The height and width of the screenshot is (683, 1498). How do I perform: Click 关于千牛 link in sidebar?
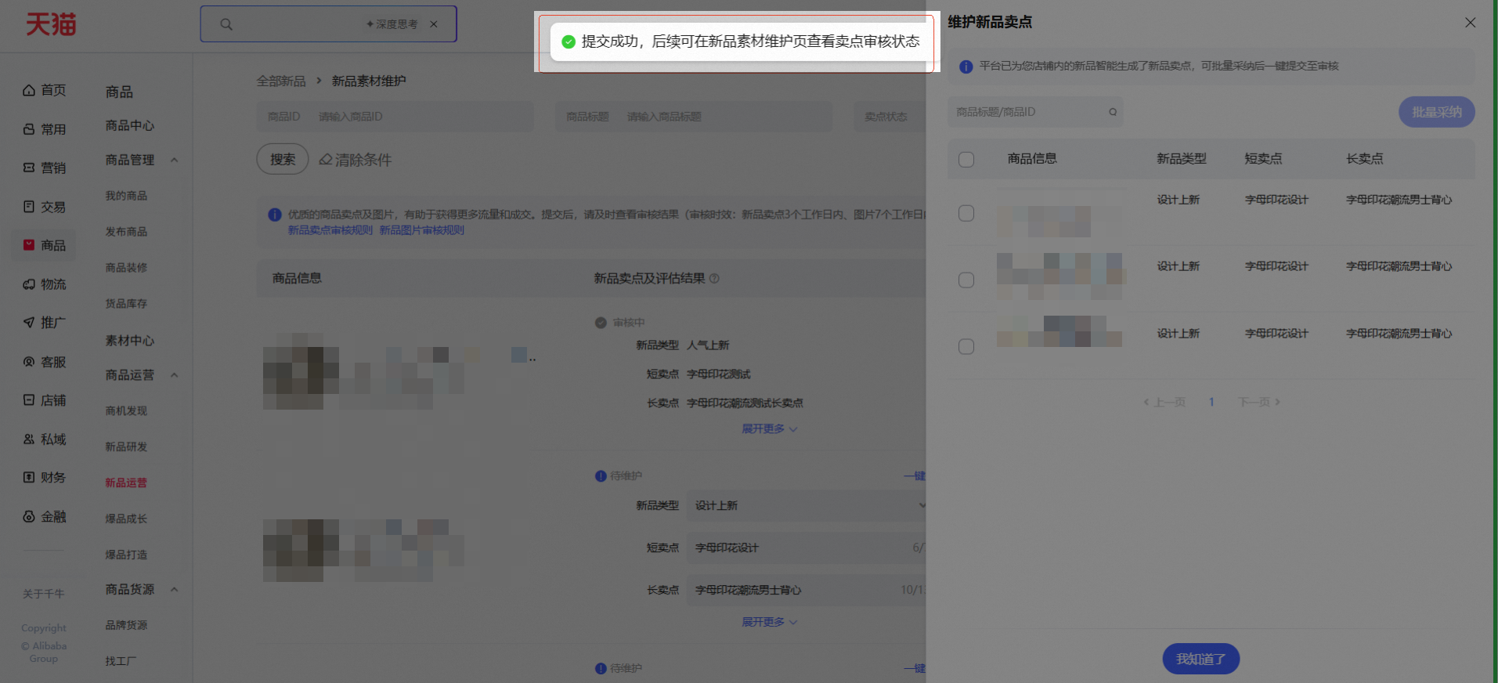click(x=44, y=594)
